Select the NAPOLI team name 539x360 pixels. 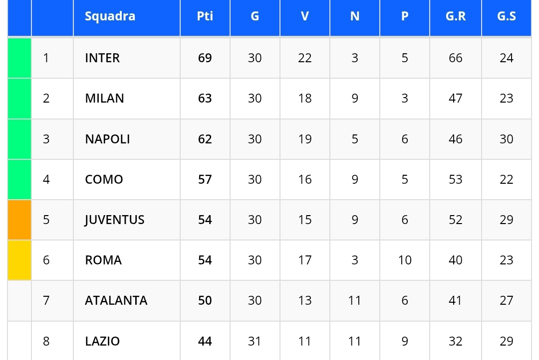pyautogui.click(x=107, y=139)
